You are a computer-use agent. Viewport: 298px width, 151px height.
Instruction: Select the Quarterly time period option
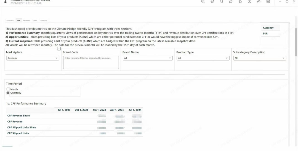(8, 93)
